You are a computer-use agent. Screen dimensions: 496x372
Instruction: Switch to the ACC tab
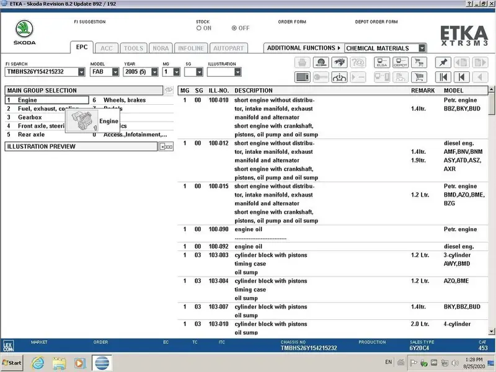pyautogui.click(x=106, y=48)
